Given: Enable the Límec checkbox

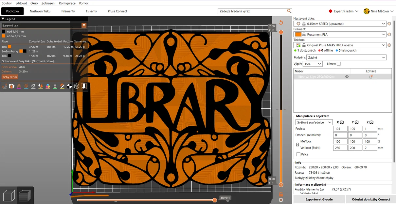Looking at the screenshot, I should coord(339,64).
